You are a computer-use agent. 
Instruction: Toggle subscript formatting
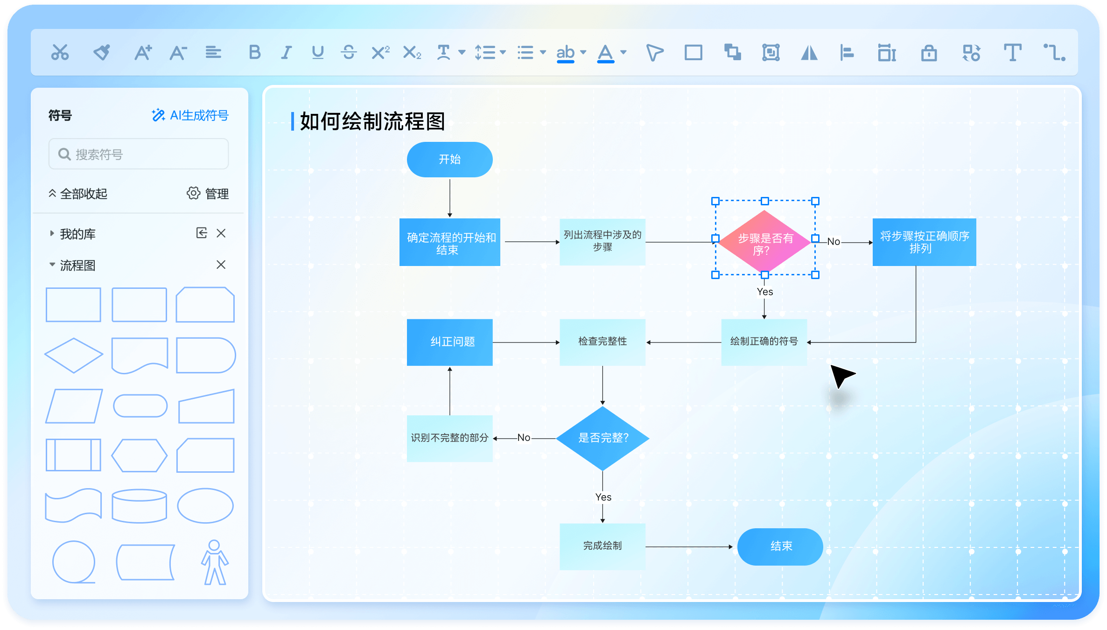(412, 52)
